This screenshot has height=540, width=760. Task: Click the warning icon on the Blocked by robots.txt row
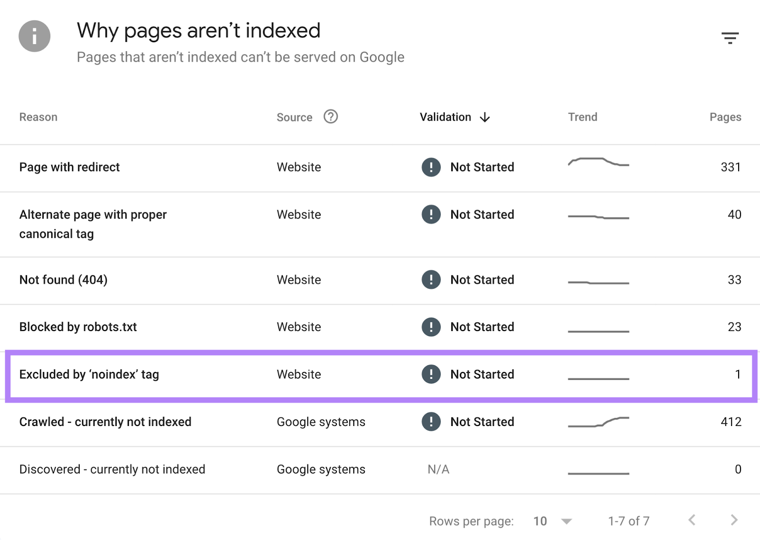point(430,327)
